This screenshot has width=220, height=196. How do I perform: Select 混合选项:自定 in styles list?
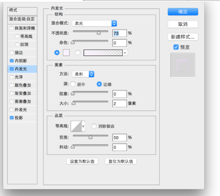coord(22,19)
